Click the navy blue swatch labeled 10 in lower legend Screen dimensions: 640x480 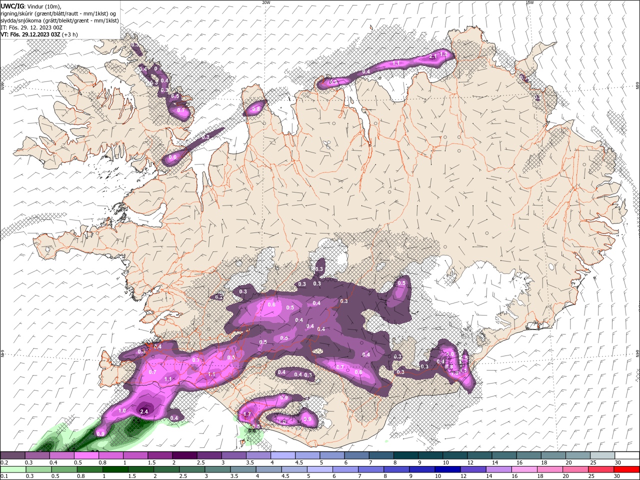tap(448, 469)
